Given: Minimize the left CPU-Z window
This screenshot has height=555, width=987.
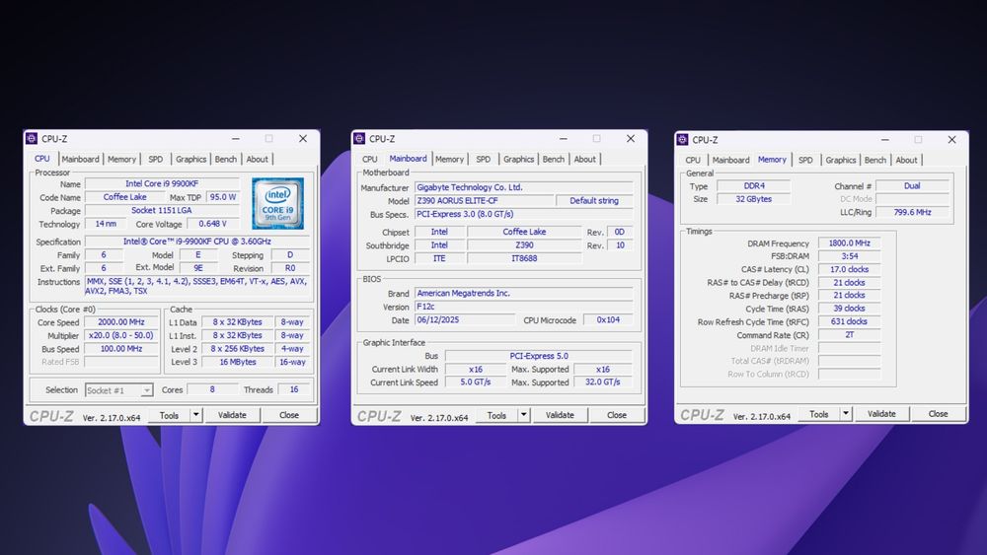Looking at the screenshot, I should point(236,139).
